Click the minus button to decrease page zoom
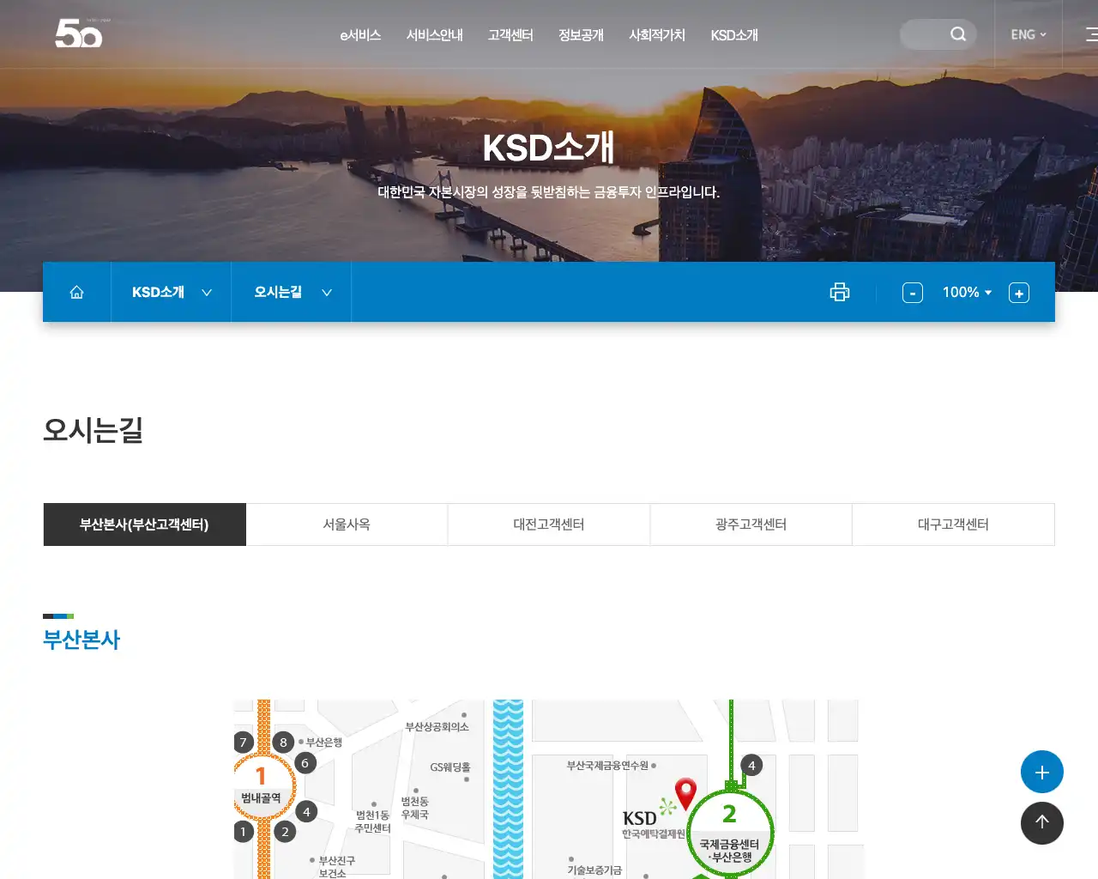1098x879 pixels. (x=912, y=292)
